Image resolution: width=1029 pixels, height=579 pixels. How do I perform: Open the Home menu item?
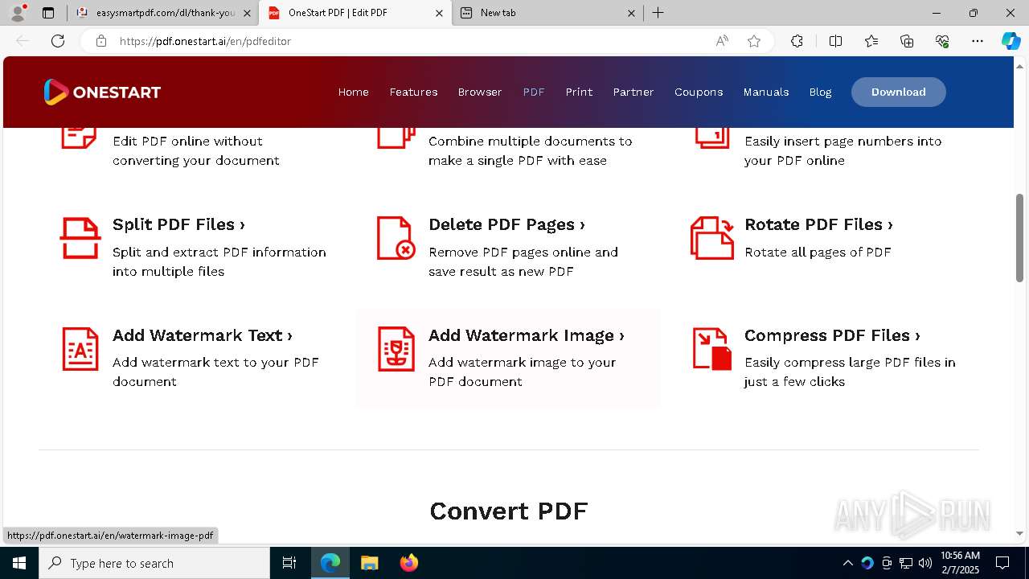coord(354,92)
